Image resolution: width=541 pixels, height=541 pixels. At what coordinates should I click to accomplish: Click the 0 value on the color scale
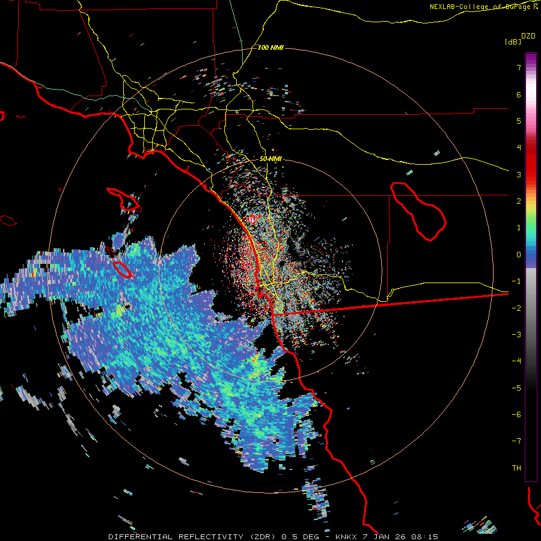point(519,255)
